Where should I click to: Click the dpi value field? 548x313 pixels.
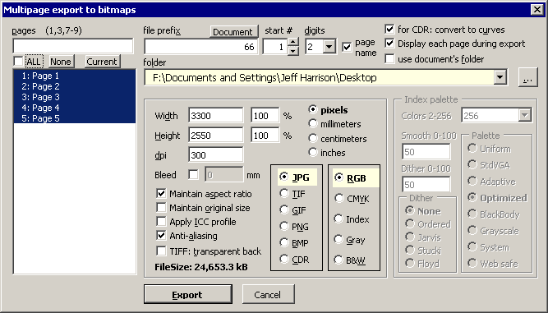coord(215,154)
